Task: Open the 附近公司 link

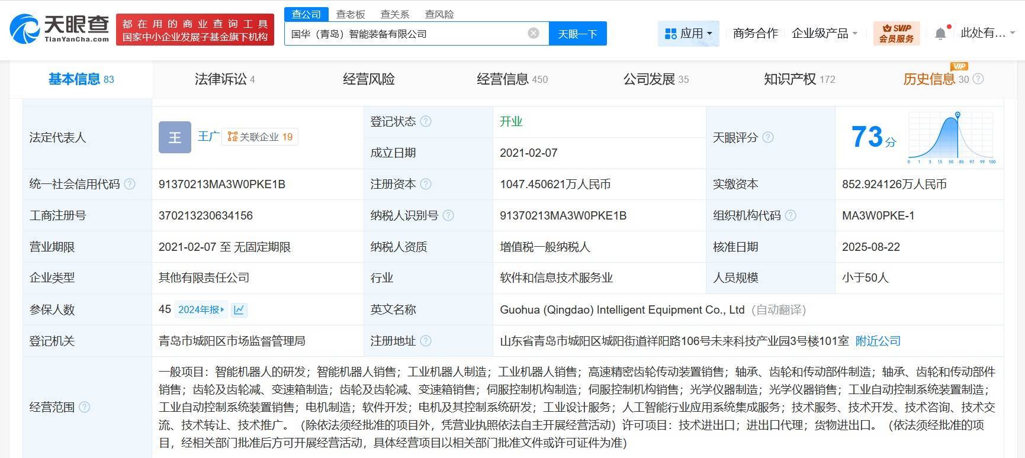Action: click(878, 341)
